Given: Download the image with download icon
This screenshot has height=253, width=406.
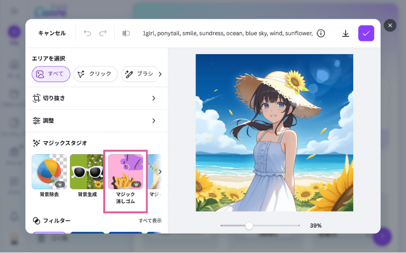Looking at the screenshot, I should (346, 33).
